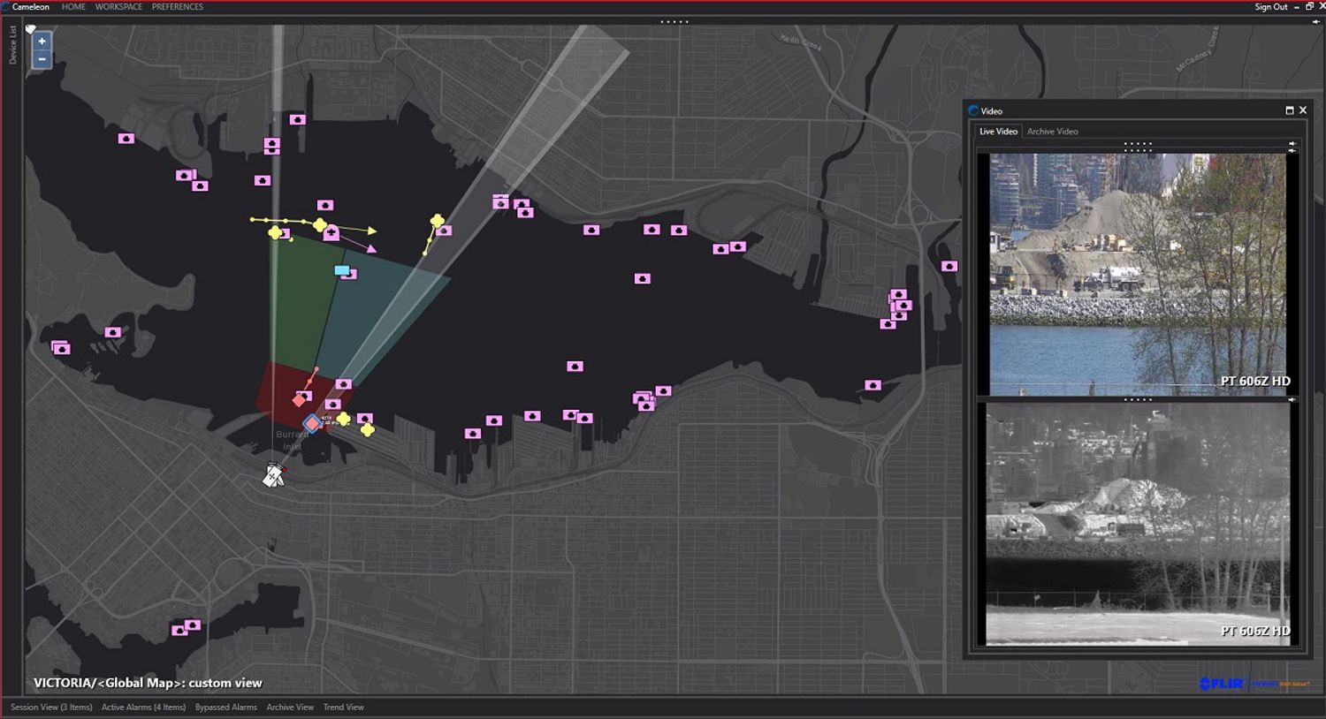This screenshot has width=1326, height=719.
Task: Select the cyan rectangle marker on the map
Action: point(341,270)
